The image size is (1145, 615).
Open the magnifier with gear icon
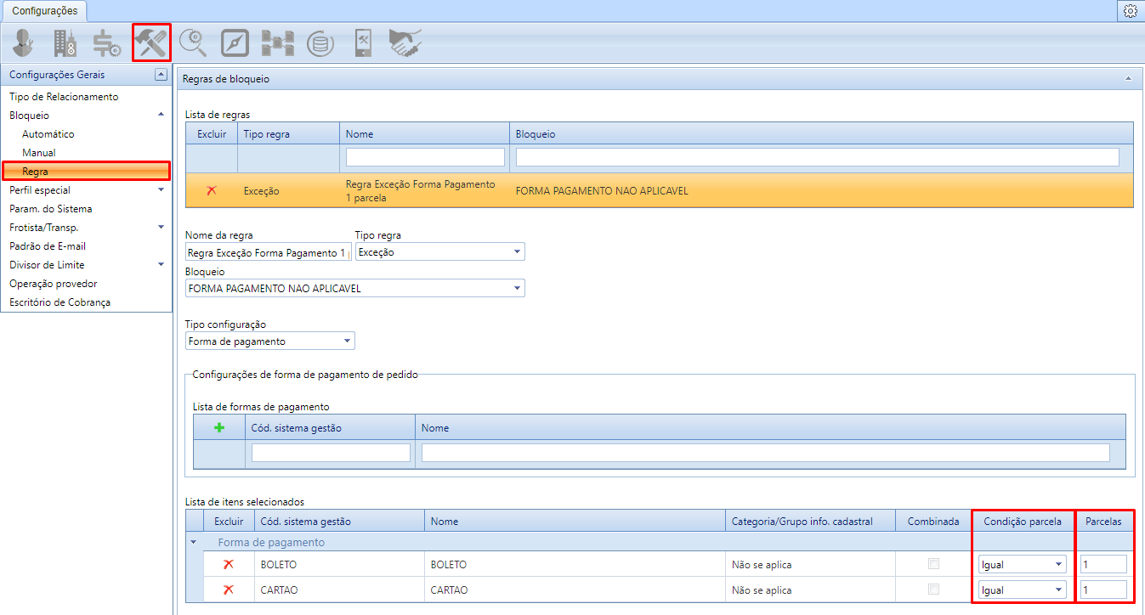(x=192, y=42)
